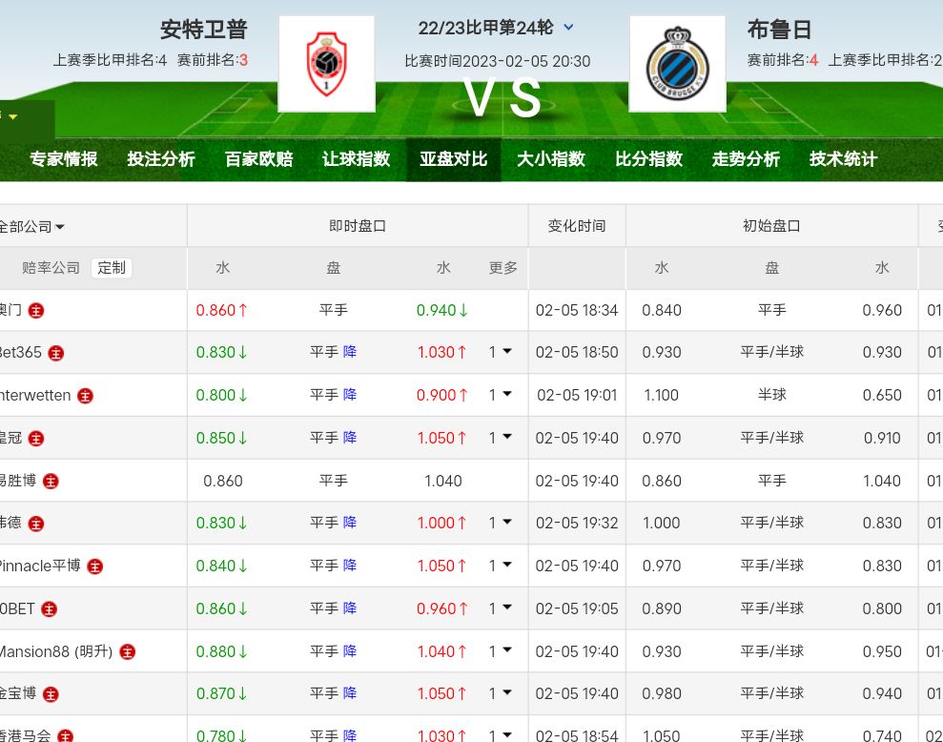The height and width of the screenshot is (742, 943).
Task: Click the red 主 icon beside Interwetten
Action: point(86,396)
